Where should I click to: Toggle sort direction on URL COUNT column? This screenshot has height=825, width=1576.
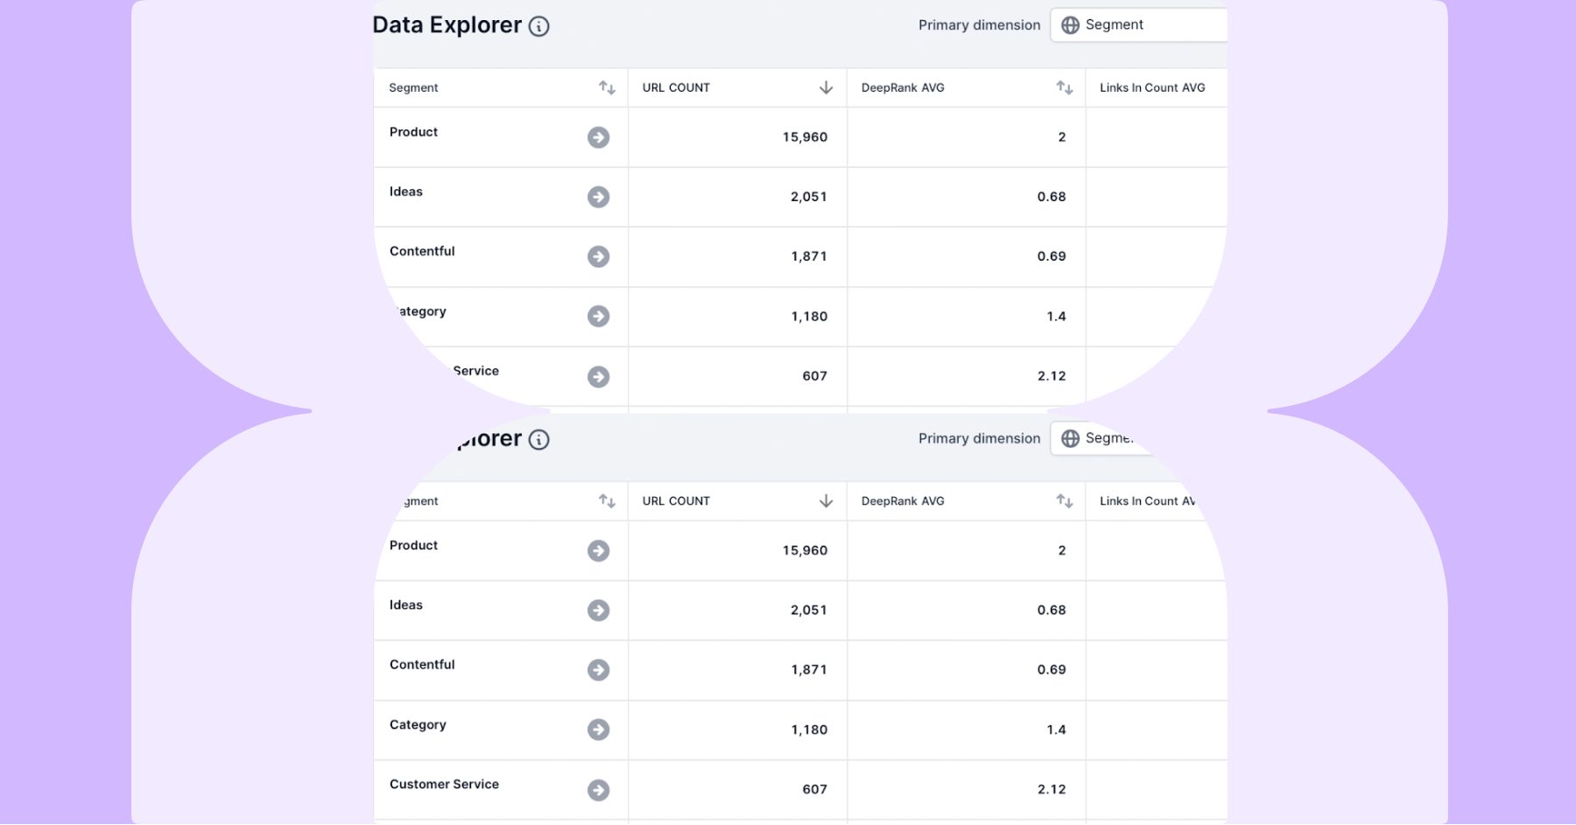826,87
